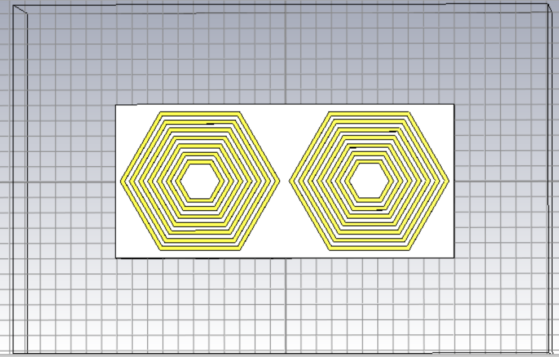The width and height of the screenshot is (559, 359).
Task: Pick the bottom-right corner of the white substrate
Action: point(454,258)
